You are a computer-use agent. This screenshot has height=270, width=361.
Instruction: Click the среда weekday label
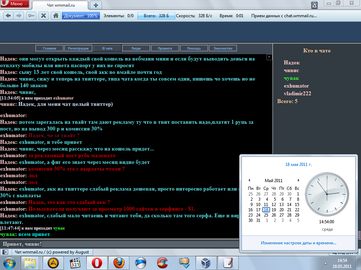click(x=327, y=229)
